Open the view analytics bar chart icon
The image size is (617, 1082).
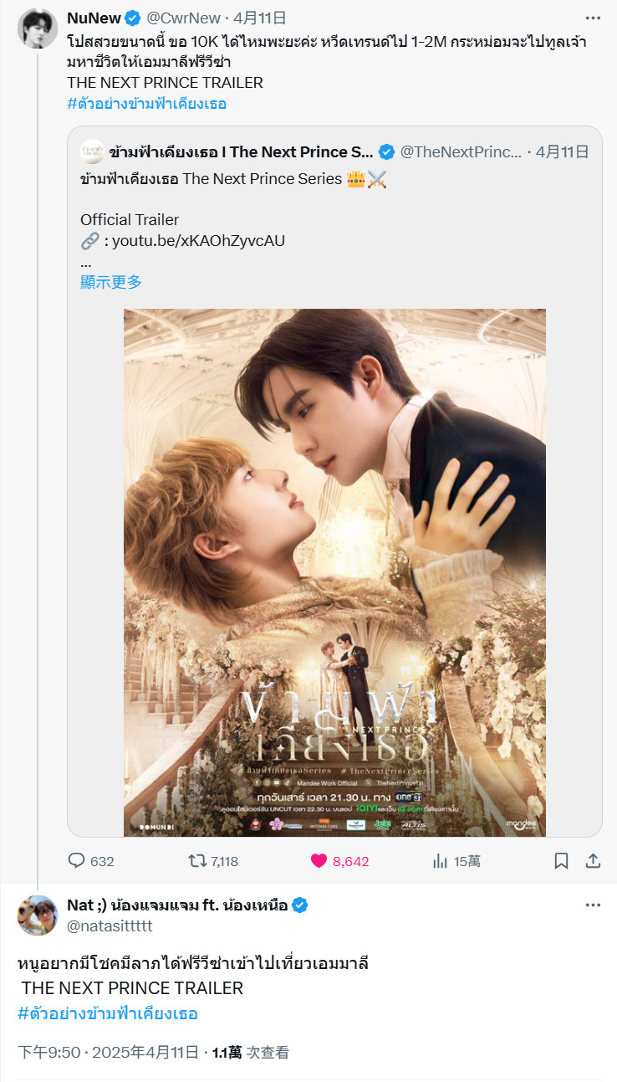(x=440, y=861)
